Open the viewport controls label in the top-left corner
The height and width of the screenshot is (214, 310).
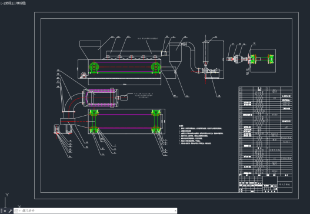coord(13,3)
